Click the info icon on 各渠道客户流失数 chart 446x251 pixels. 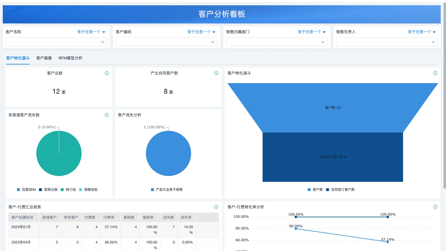(107, 115)
